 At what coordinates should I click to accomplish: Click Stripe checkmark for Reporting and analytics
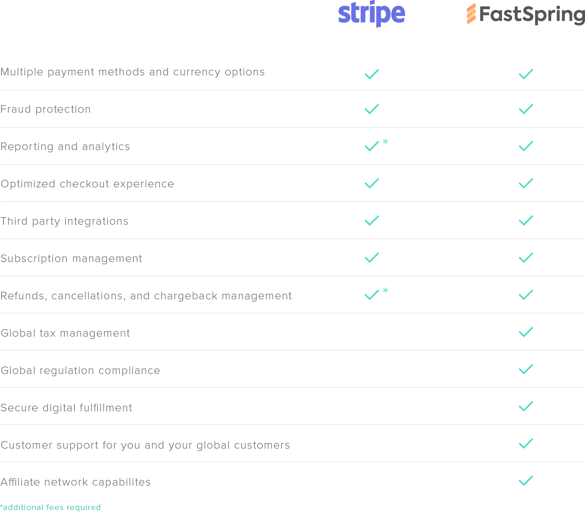[x=372, y=146]
